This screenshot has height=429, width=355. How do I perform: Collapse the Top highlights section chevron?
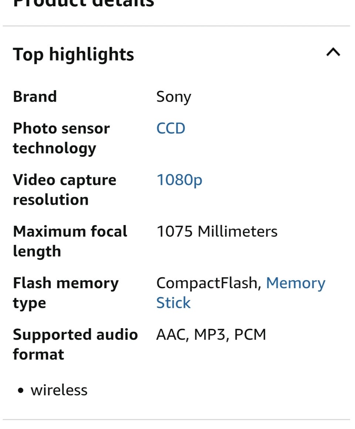pyautogui.click(x=333, y=52)
